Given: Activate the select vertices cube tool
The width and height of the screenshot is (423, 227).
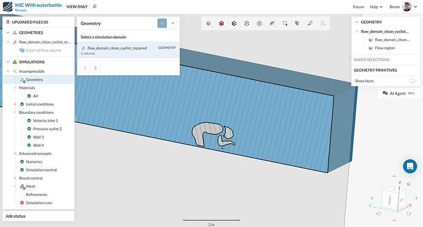Looking at the screenshot, I should coord(246,23).
